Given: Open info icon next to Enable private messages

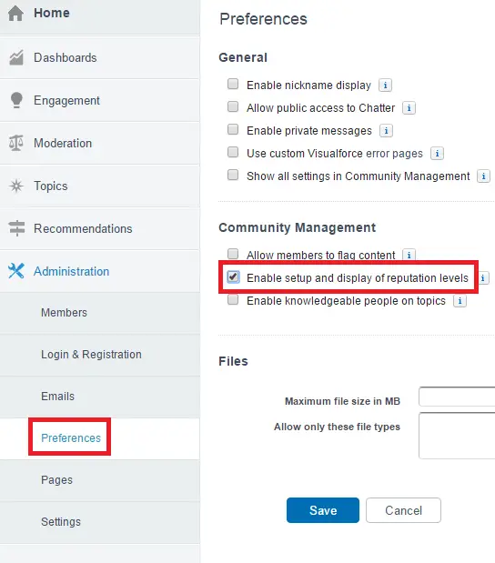Looking at the screenshot, I should pos(386,131).
